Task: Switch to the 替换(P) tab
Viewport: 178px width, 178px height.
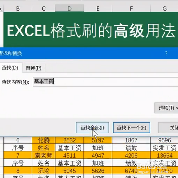Action: pos(33,68)
